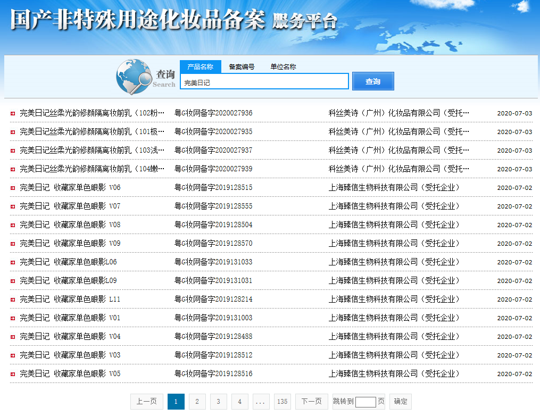The height and width of the screenshot is (416, 540).
Task: Click red bullet icon beside 102粉 product row
Action: coord(13,114)
